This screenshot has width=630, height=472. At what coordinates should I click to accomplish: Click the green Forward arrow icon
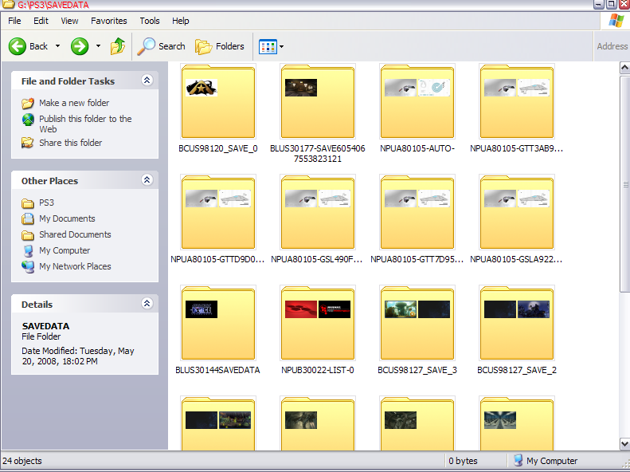pyautogui.click(x=80, y=46)
